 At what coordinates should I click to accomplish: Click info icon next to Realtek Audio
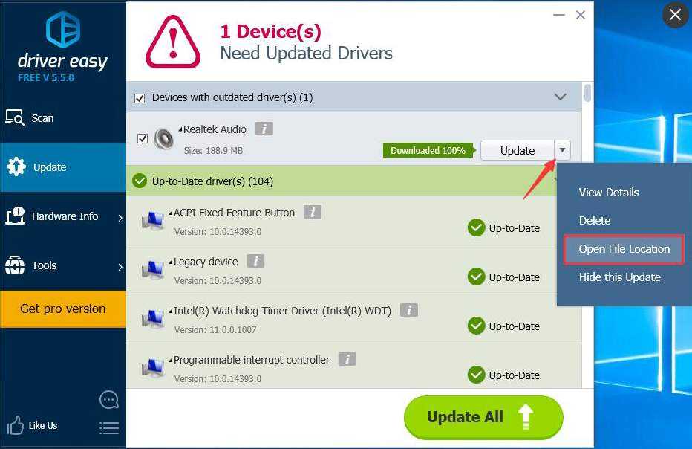264,129
